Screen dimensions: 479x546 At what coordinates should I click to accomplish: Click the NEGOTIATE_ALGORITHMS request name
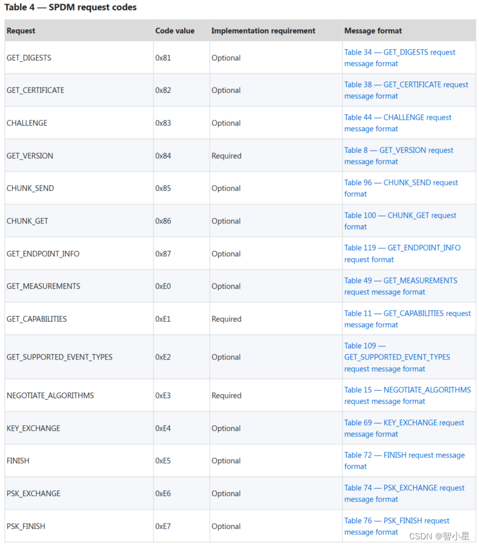click(x=50, y=395)
